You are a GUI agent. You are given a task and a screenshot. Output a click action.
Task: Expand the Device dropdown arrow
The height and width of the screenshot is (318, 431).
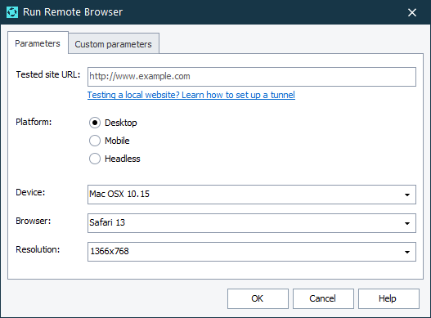407,195
